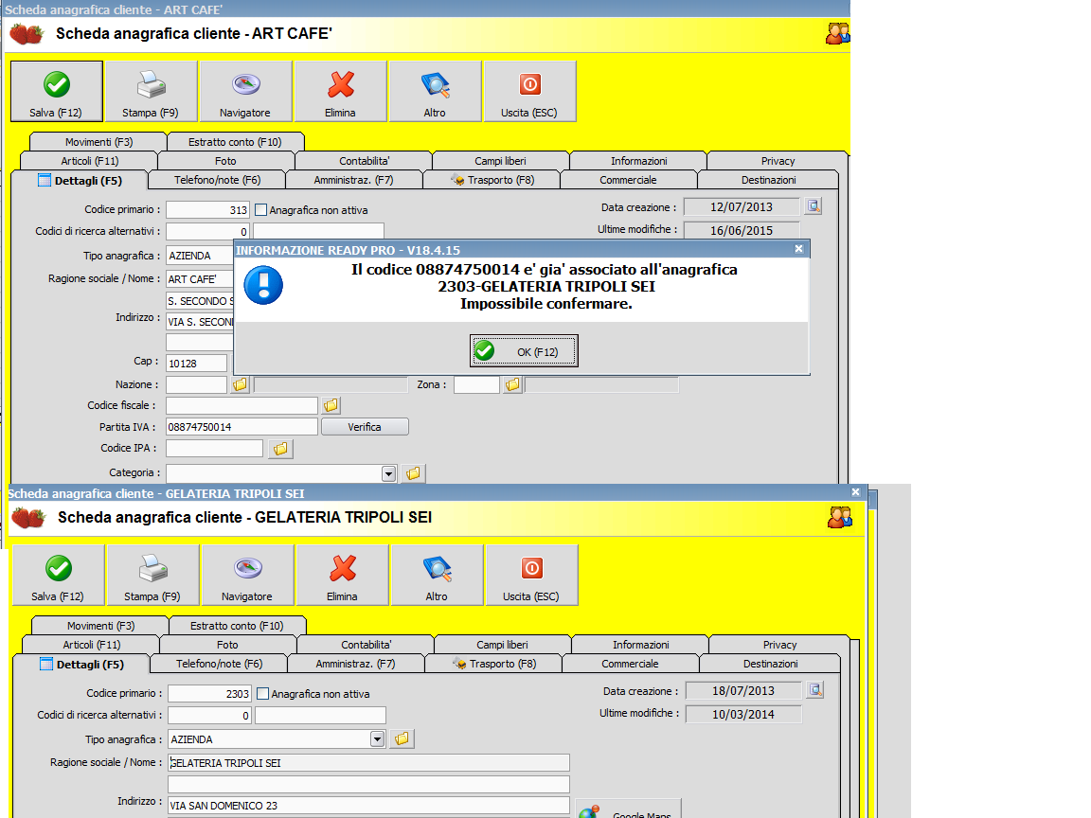Open Navigatore in GELATERIA TRIPOLI SEI window
This screenshot has width=1091, height=818.
pyautogui.click(x=248, y=576)
